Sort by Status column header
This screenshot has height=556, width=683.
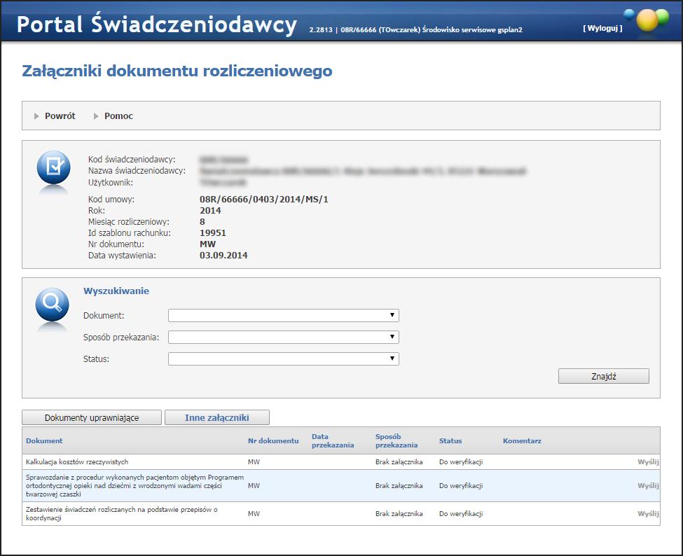[450, 440]
